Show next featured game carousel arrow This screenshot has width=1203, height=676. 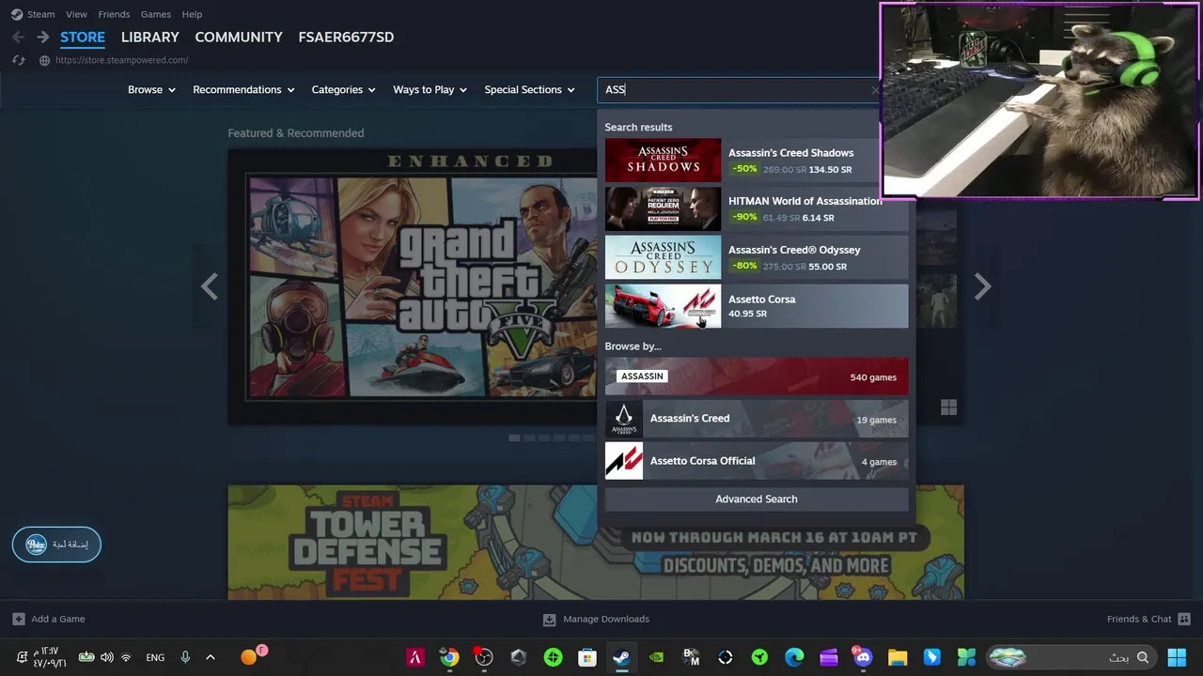(982, 286)
